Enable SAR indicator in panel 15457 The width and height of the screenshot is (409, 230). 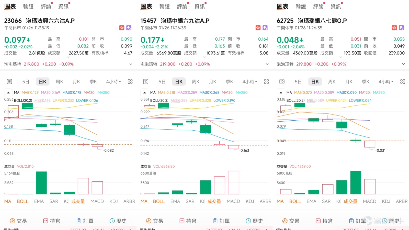tap(190, 201)
